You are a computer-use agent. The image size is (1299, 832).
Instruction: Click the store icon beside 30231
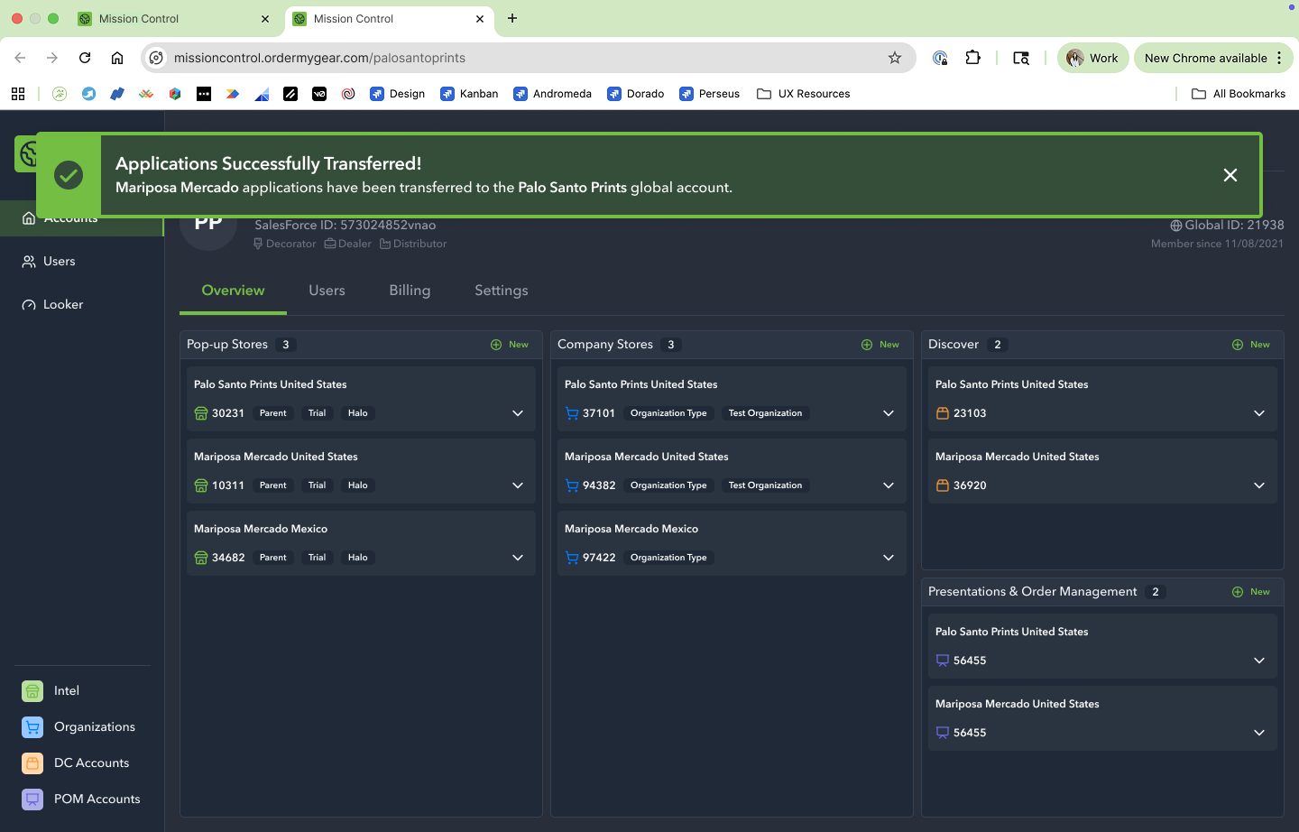pos(201,413)
